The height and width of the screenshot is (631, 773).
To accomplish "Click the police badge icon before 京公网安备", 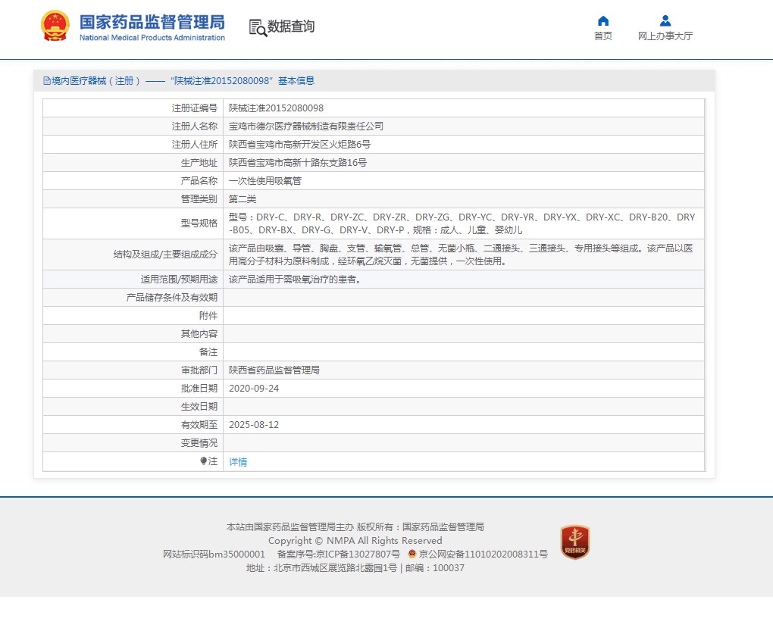I will 412,554.
